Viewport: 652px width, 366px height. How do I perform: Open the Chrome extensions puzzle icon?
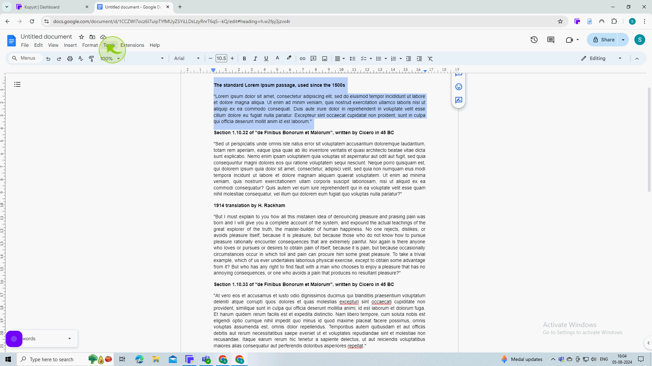tap(614, 21)
